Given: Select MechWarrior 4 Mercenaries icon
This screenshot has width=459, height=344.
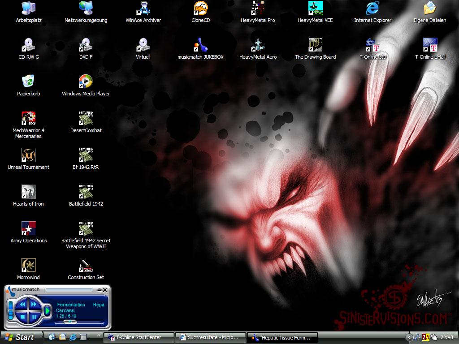Looking at the screenshot, I should click(28, 125).
